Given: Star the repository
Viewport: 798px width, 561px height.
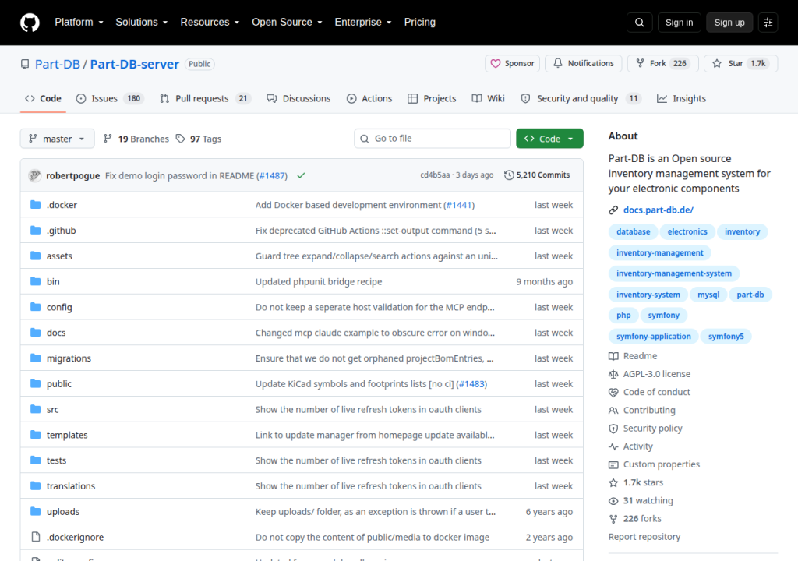Looking at the screenshot, I should [x=740, y=64].
